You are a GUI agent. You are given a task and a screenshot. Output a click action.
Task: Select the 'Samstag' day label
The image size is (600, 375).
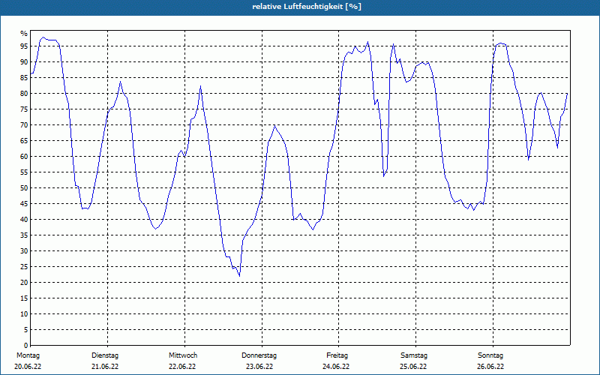(414, 355)
